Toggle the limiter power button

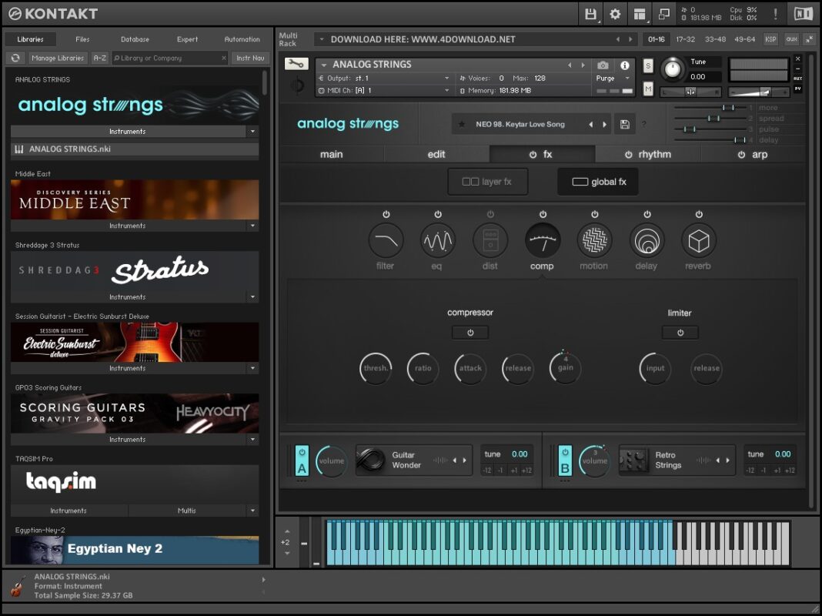pyautogui.click(x=680, y=333)
